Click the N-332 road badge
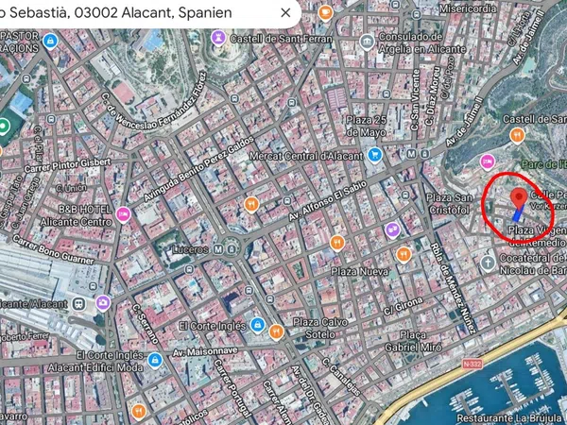567x425 pixels. (x=472, y=364)
